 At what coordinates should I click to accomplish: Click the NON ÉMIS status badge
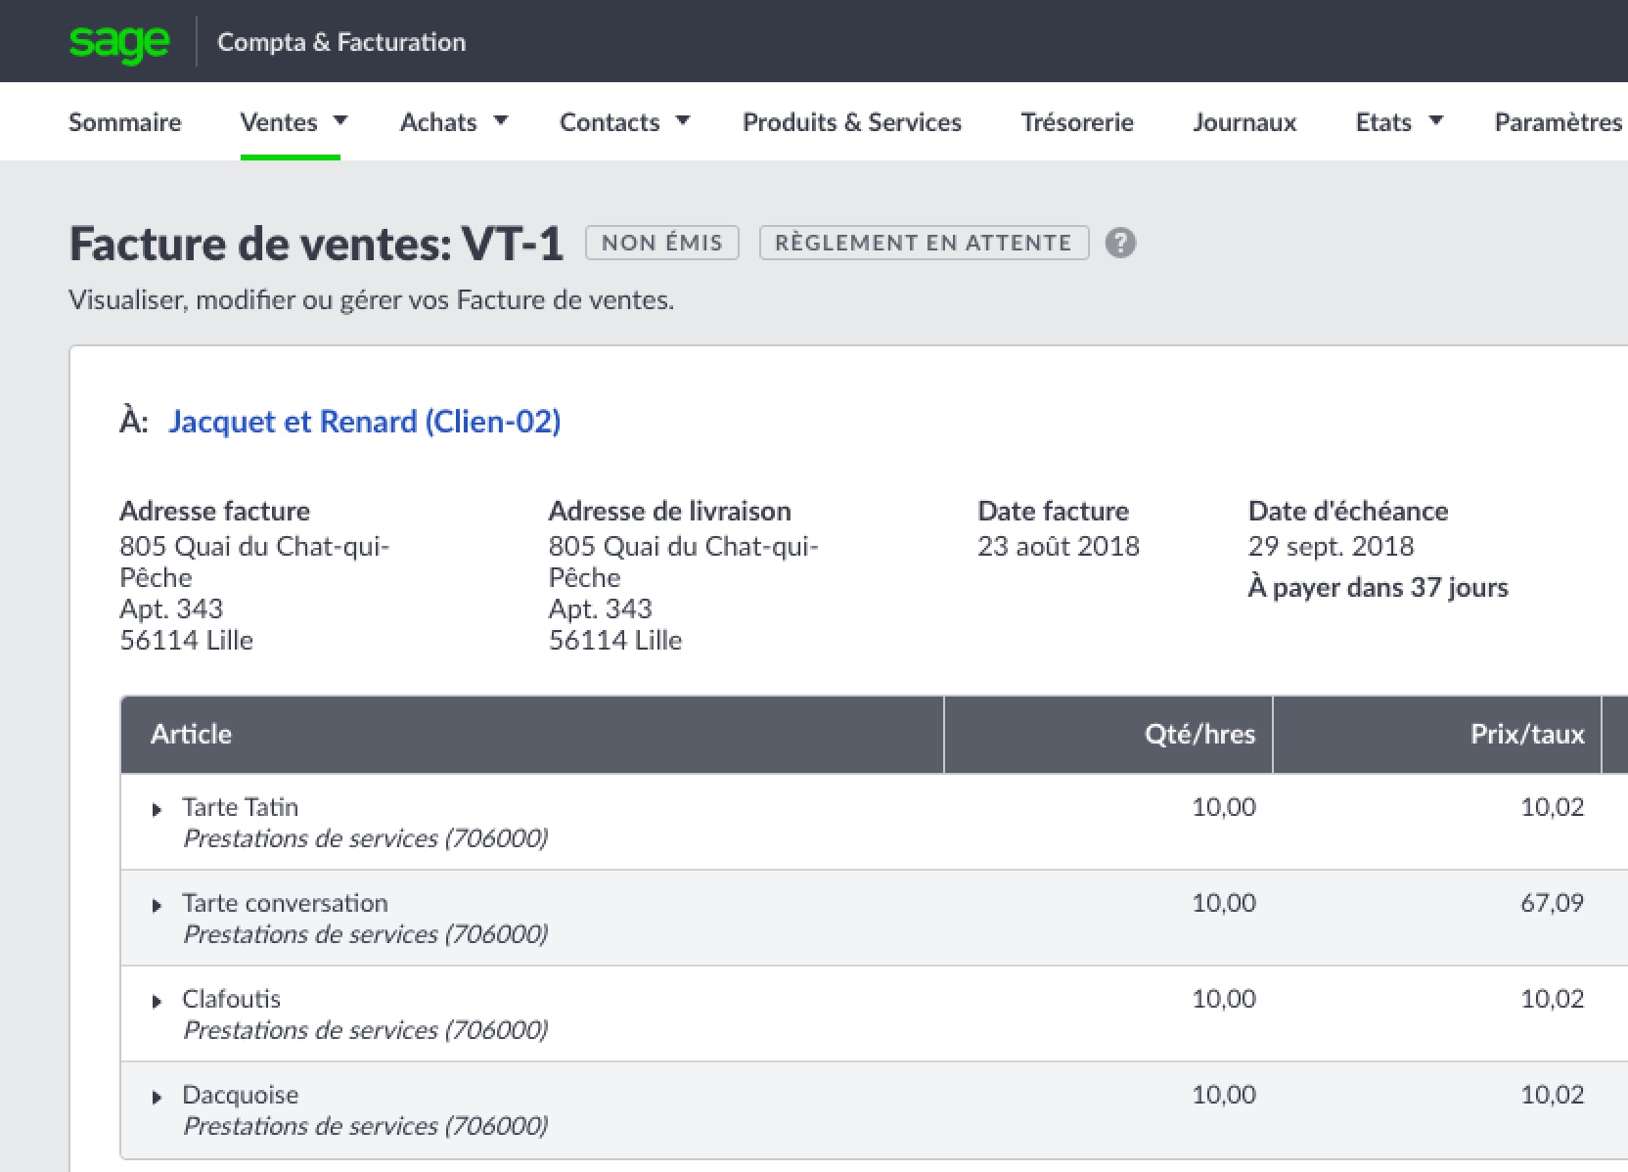point(661,243)
